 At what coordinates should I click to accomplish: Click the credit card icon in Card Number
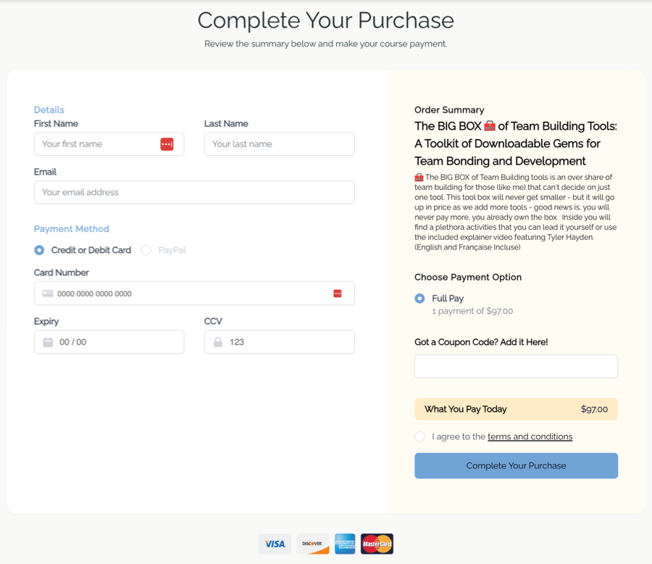(48, 294)
